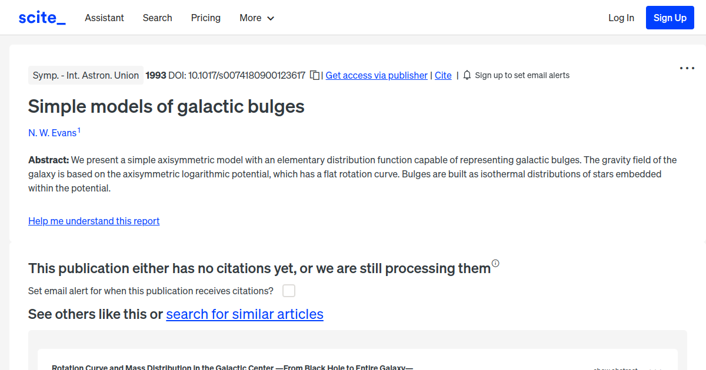Open the Assistant menu item
This screenshot has width=706, height=370.
click(104, 18)
